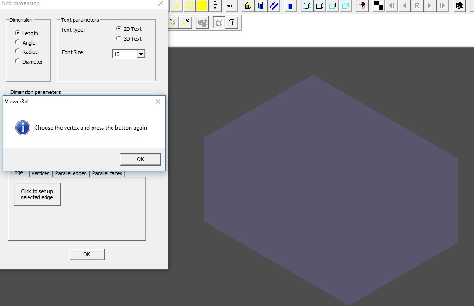
Task: Click the light bulb icon
Action: pyautogui.click(x=215, y=6)
